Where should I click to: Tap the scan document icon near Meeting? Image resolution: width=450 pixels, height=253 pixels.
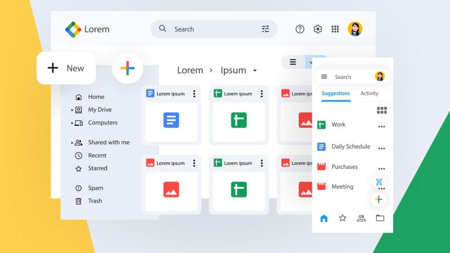[379, 182]
